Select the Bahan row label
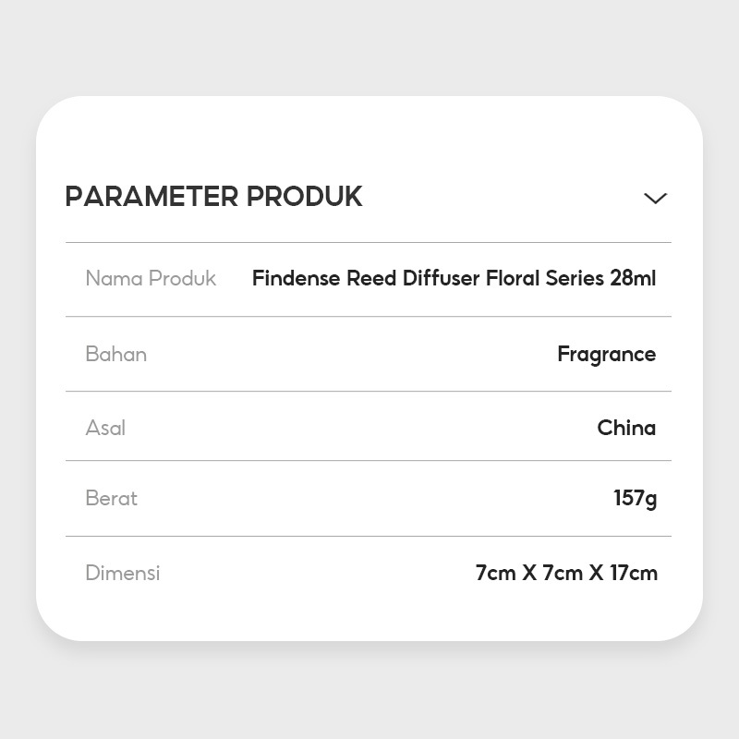This screenshot has width=739, height=739. pos(115,354)
